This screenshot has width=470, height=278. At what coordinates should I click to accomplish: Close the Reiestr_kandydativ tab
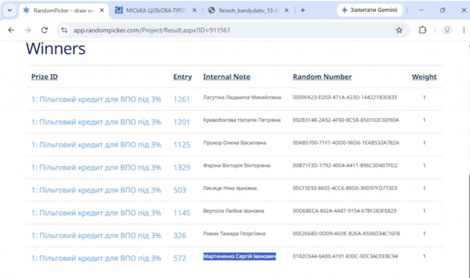point(286,11)
